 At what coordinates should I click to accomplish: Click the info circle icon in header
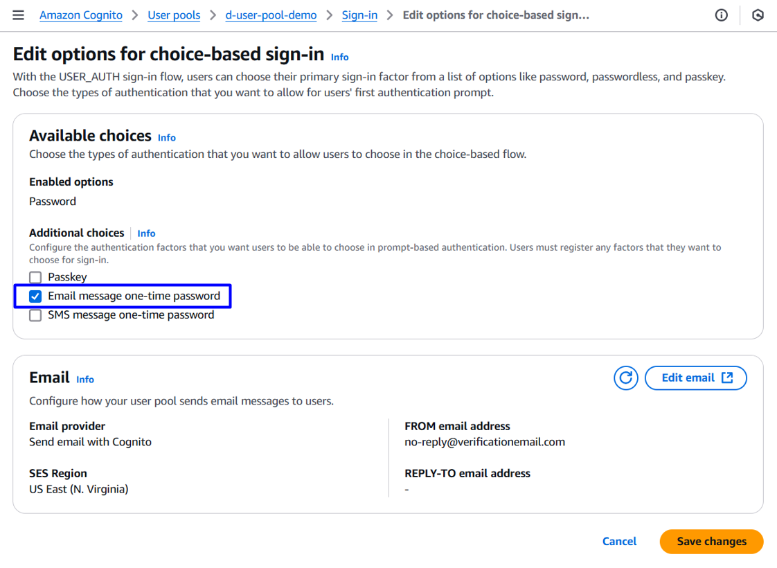tap(722, 15)
